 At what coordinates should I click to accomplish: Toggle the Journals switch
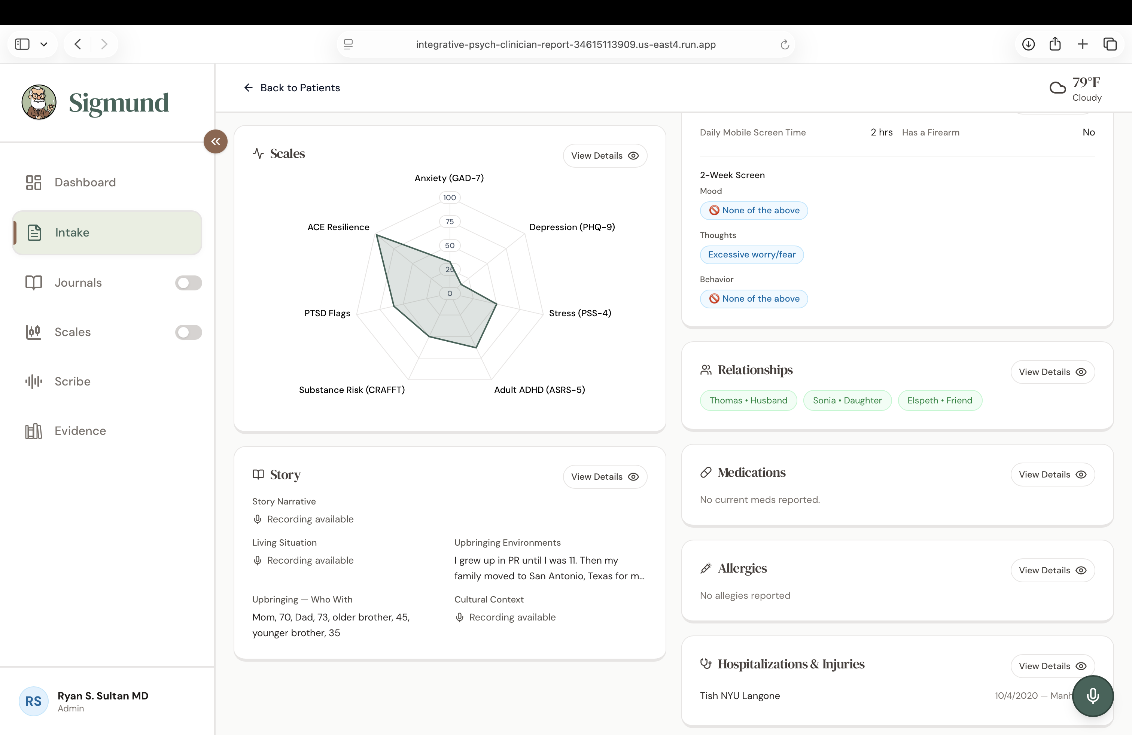coord(188,283)
